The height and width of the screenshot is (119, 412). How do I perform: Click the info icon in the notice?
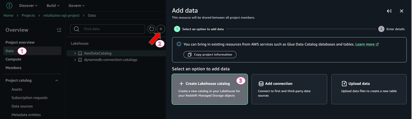pyautogui.click(x=179, y=44)
